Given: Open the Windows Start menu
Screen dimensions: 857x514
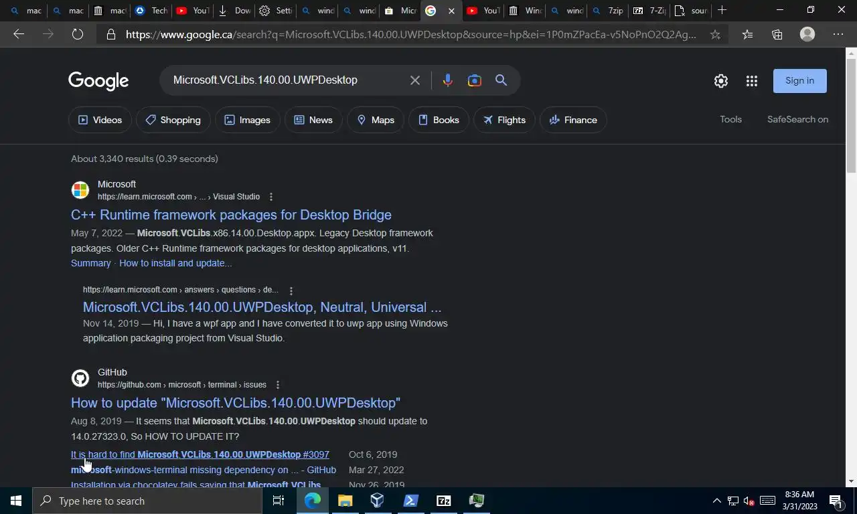Looking at the screenshot, I should tap(16, 501).
